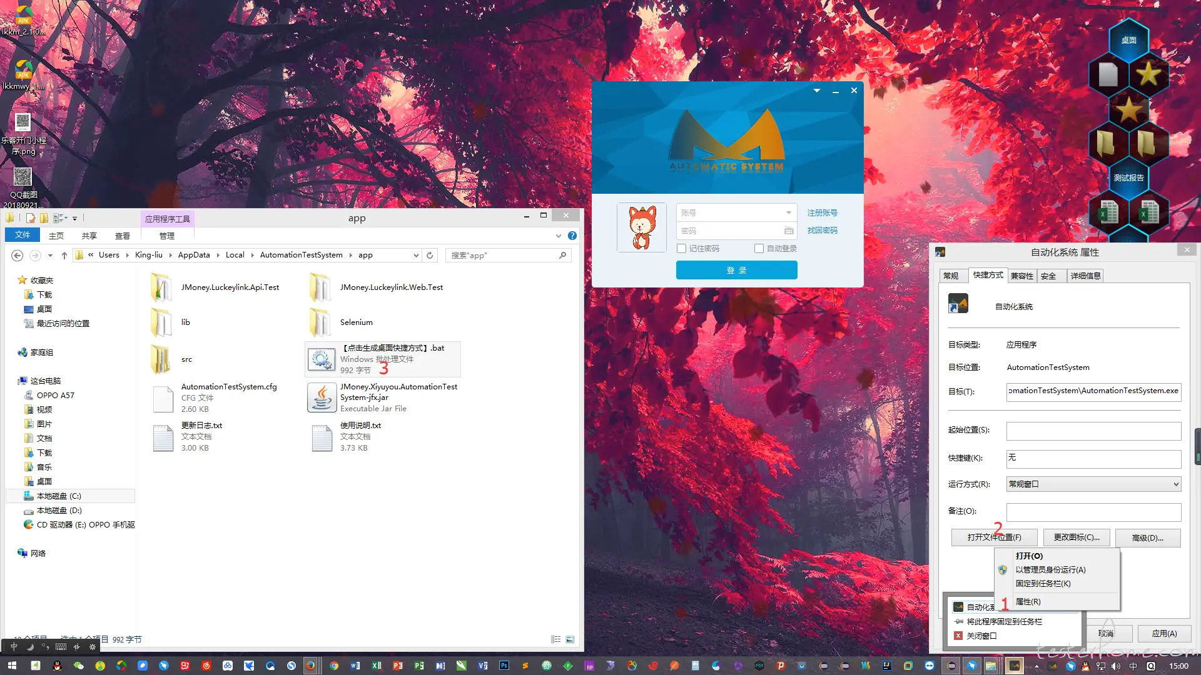1201x675 pixels.
Task: Open the 测试报告 hexagon on desktop
Action: [x=1128, y=178]
